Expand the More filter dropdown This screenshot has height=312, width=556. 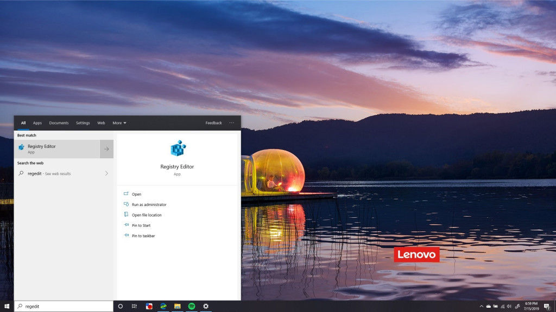[x=119, y=123]
